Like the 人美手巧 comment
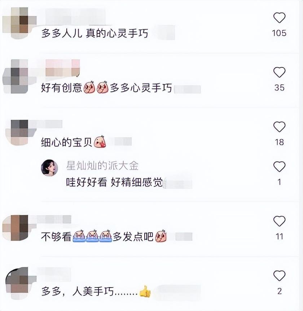 (280, 276)
